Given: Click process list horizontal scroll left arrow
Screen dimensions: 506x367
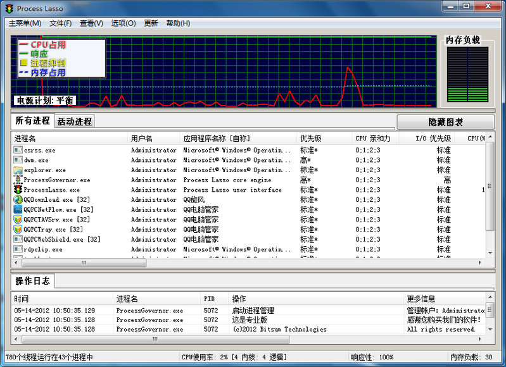Looking at the screenshot, I should click(16, 263).
